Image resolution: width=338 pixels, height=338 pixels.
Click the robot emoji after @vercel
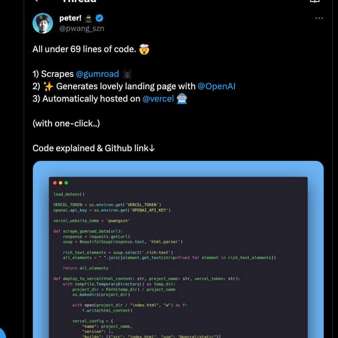click(181, 99)
